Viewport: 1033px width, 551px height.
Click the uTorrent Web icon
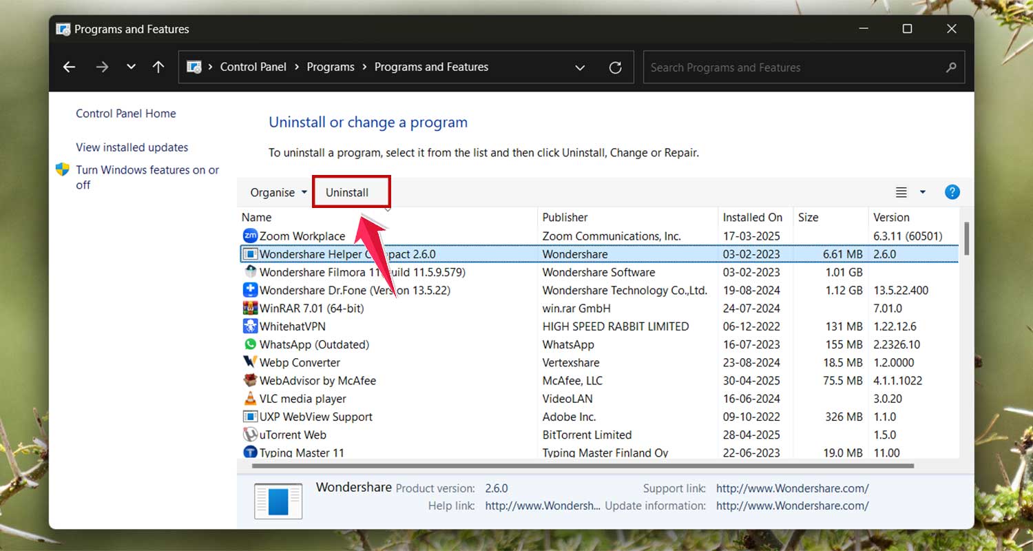coord(249,435)
